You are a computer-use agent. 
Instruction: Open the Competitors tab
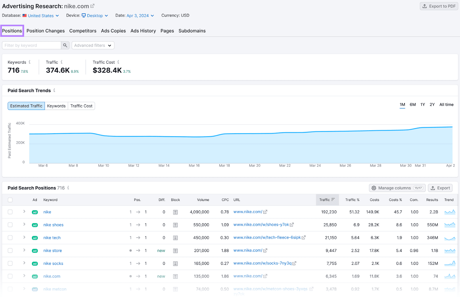tap(83, 31)
